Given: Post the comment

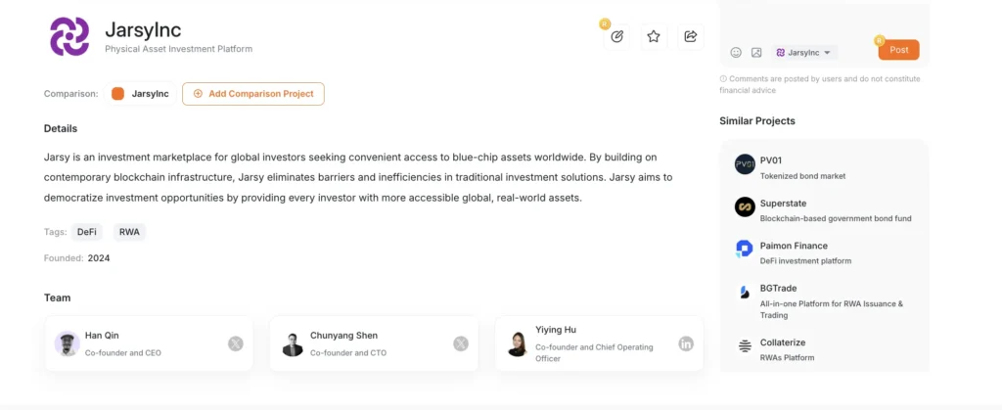Looking at the screenshot, I should point(898,50).
